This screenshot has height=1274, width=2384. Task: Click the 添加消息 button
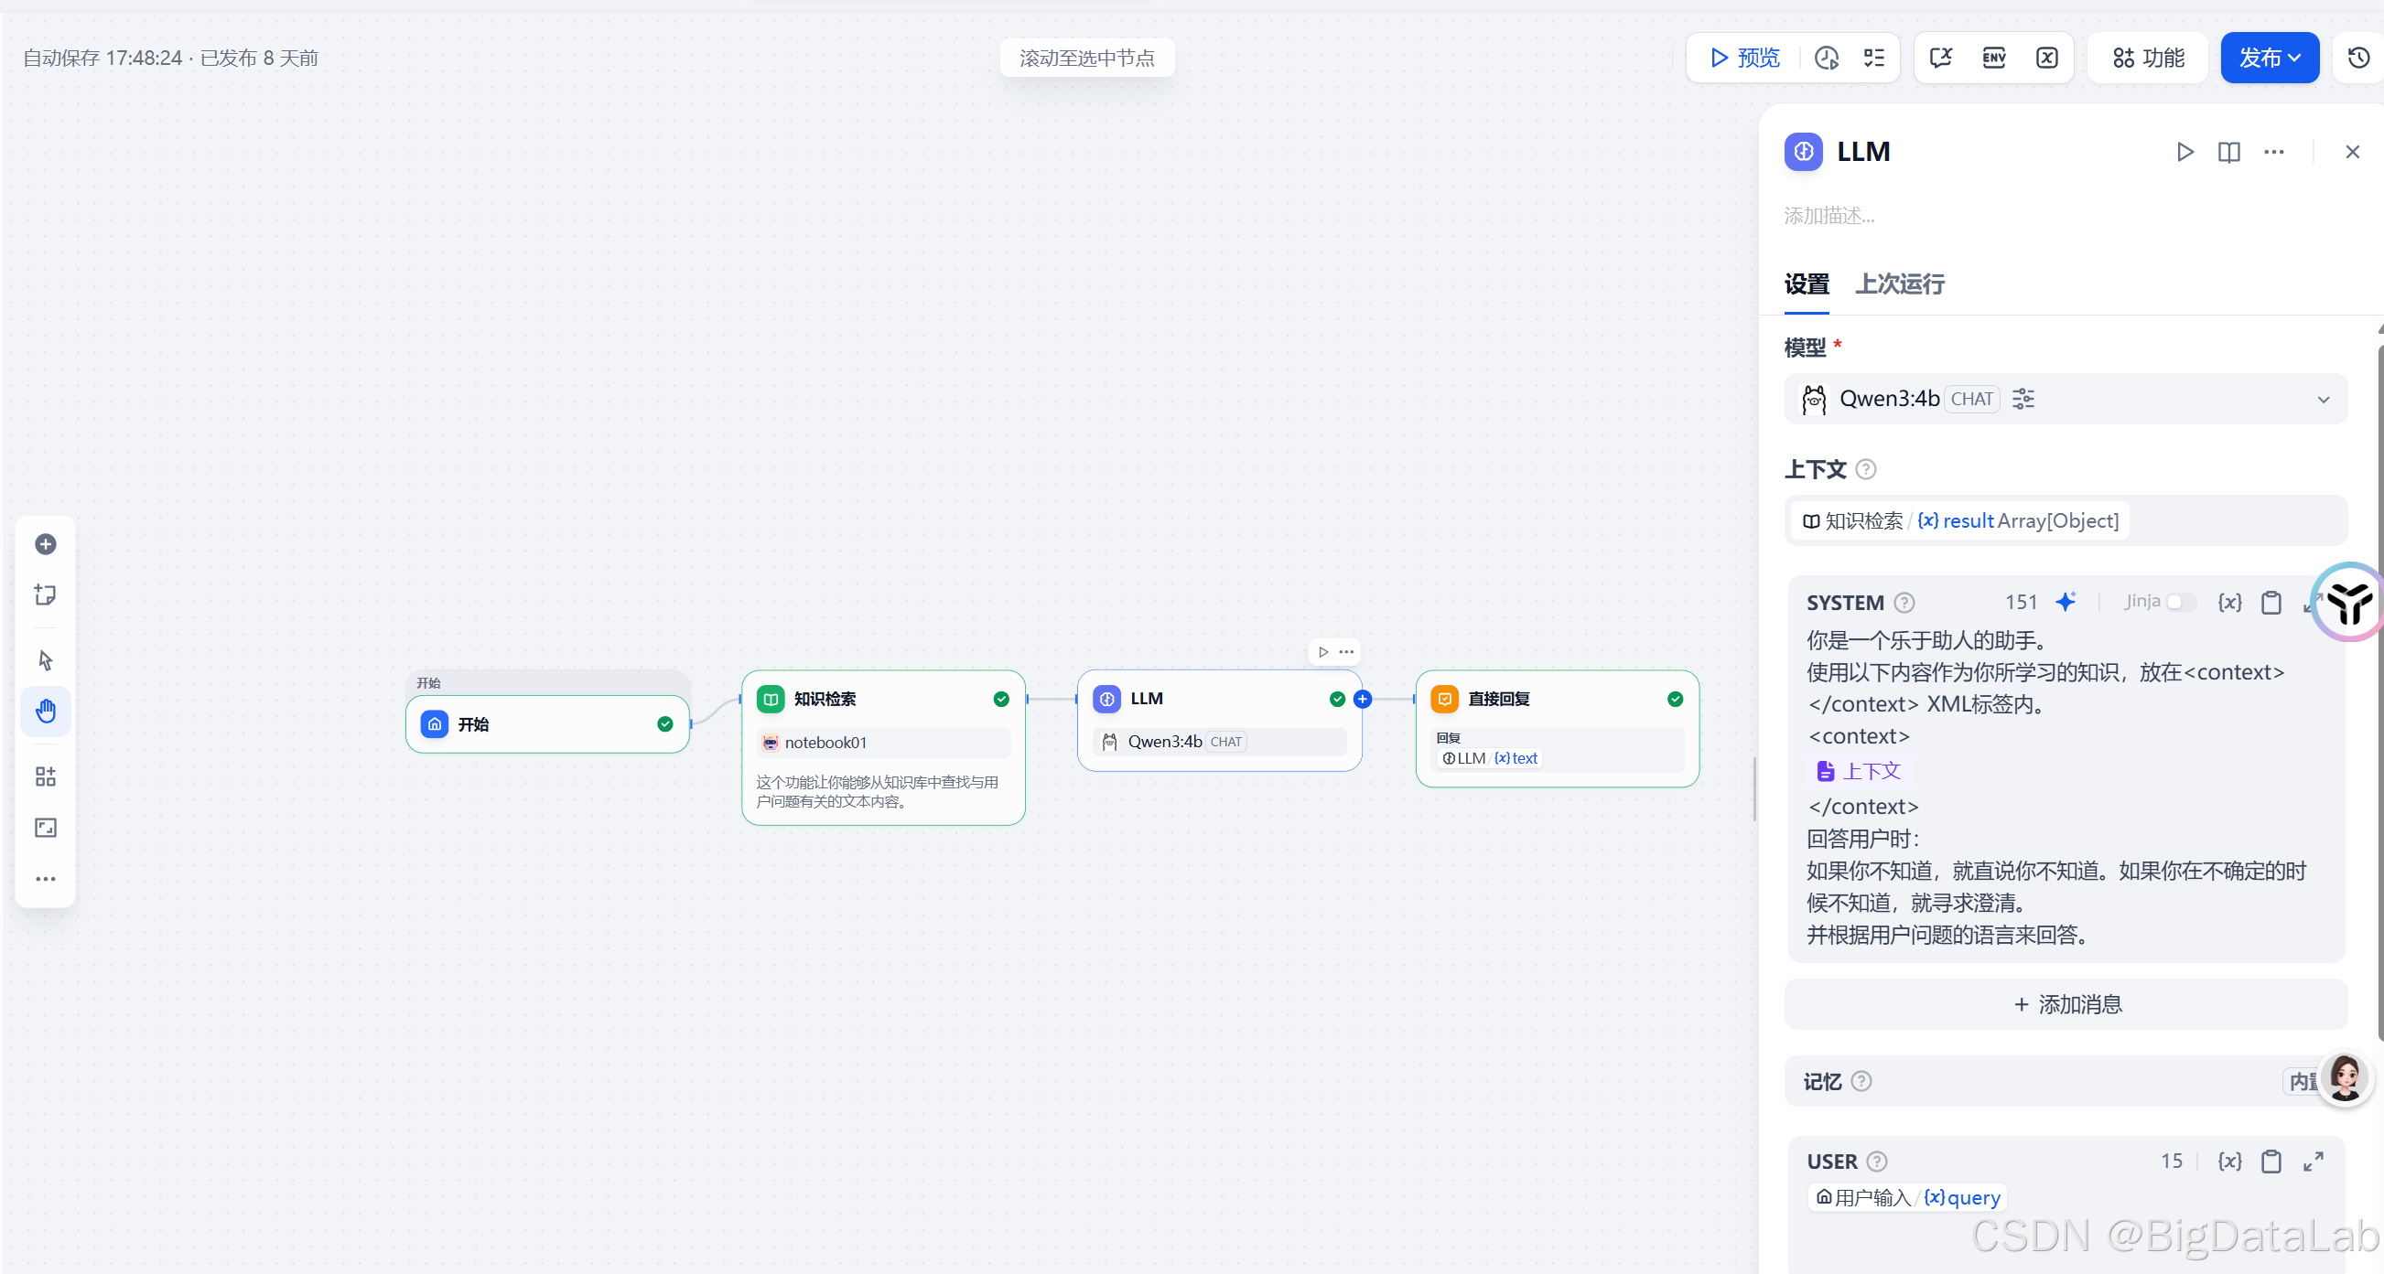[x=2065, y=1004]
